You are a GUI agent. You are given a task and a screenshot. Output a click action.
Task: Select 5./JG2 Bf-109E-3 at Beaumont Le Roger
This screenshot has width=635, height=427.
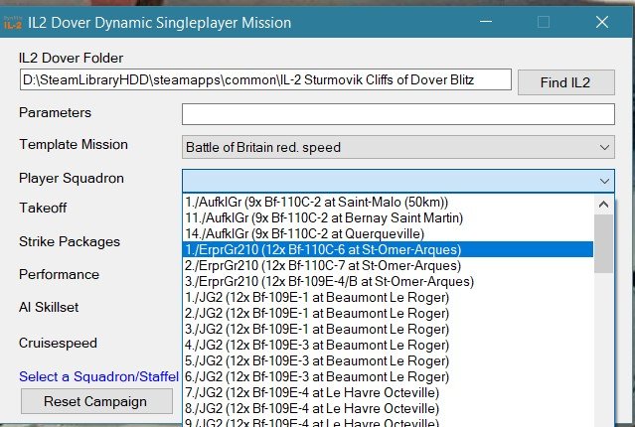[x=388, y=361]
